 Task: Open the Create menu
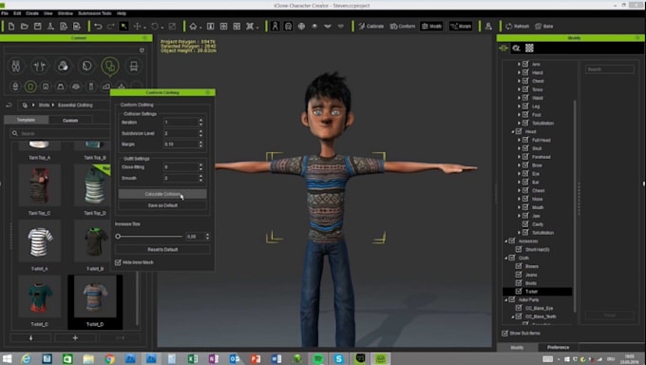click(x=32, y=13)
